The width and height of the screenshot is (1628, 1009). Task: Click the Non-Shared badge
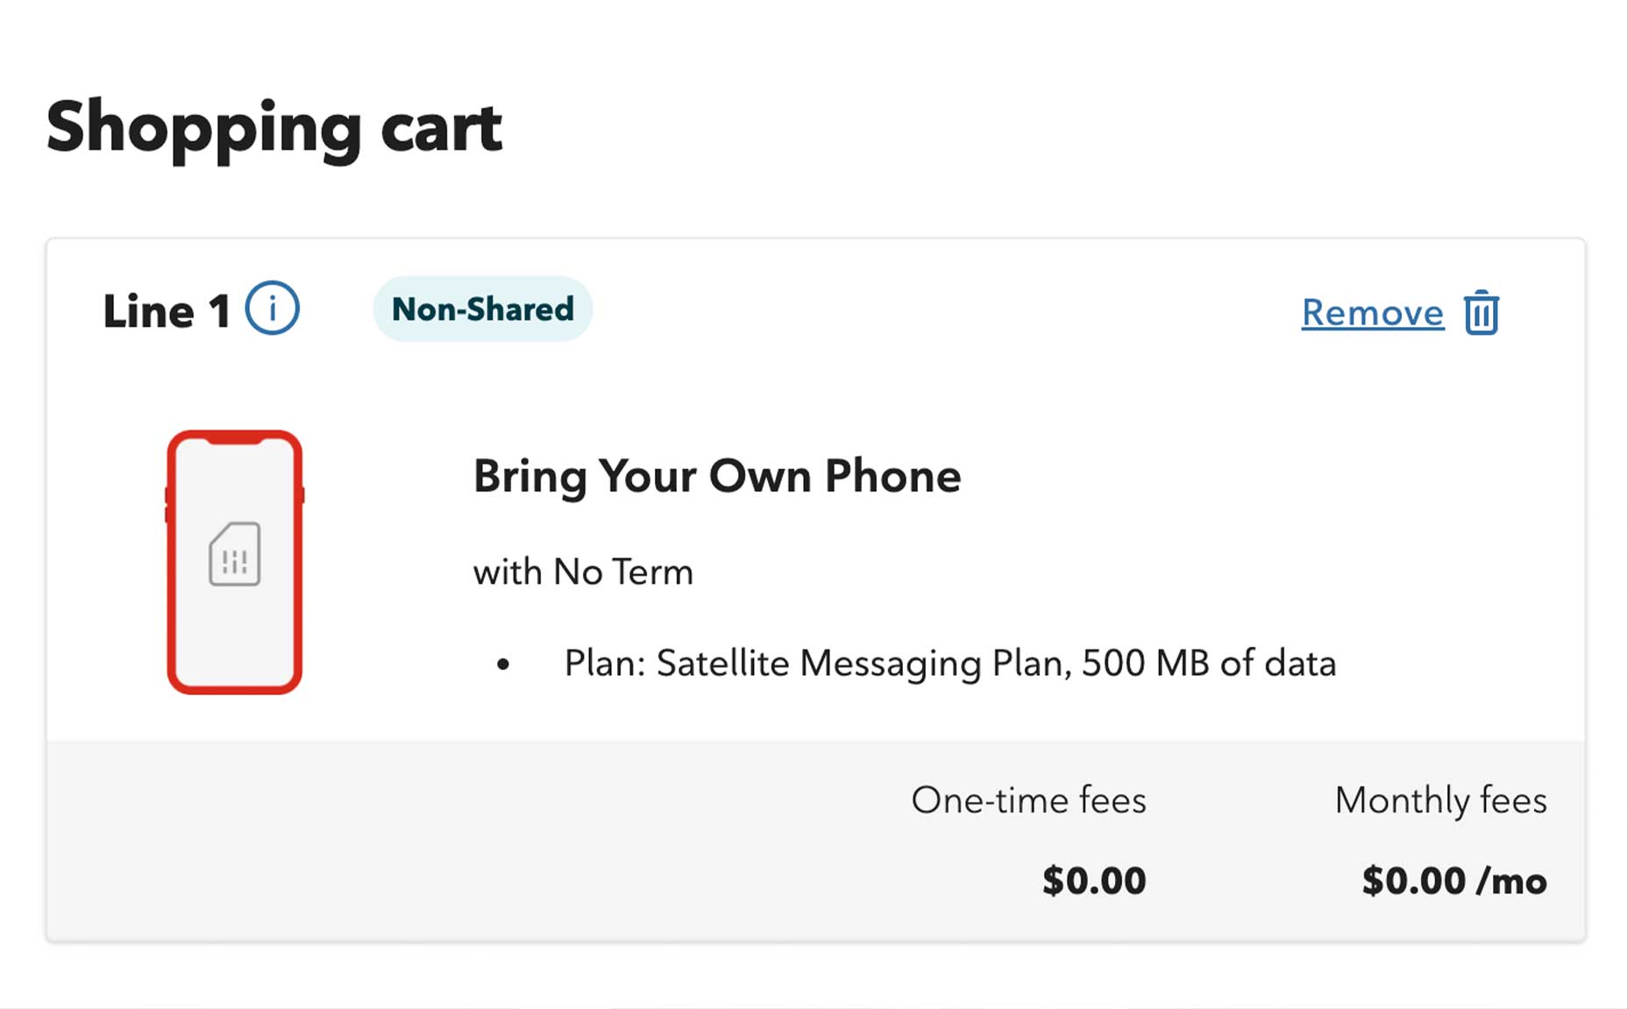click(482, 309)
